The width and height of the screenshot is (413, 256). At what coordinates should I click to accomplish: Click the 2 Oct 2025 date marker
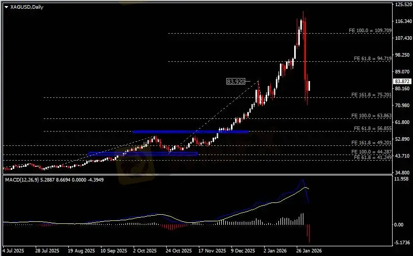click(145, 250)
